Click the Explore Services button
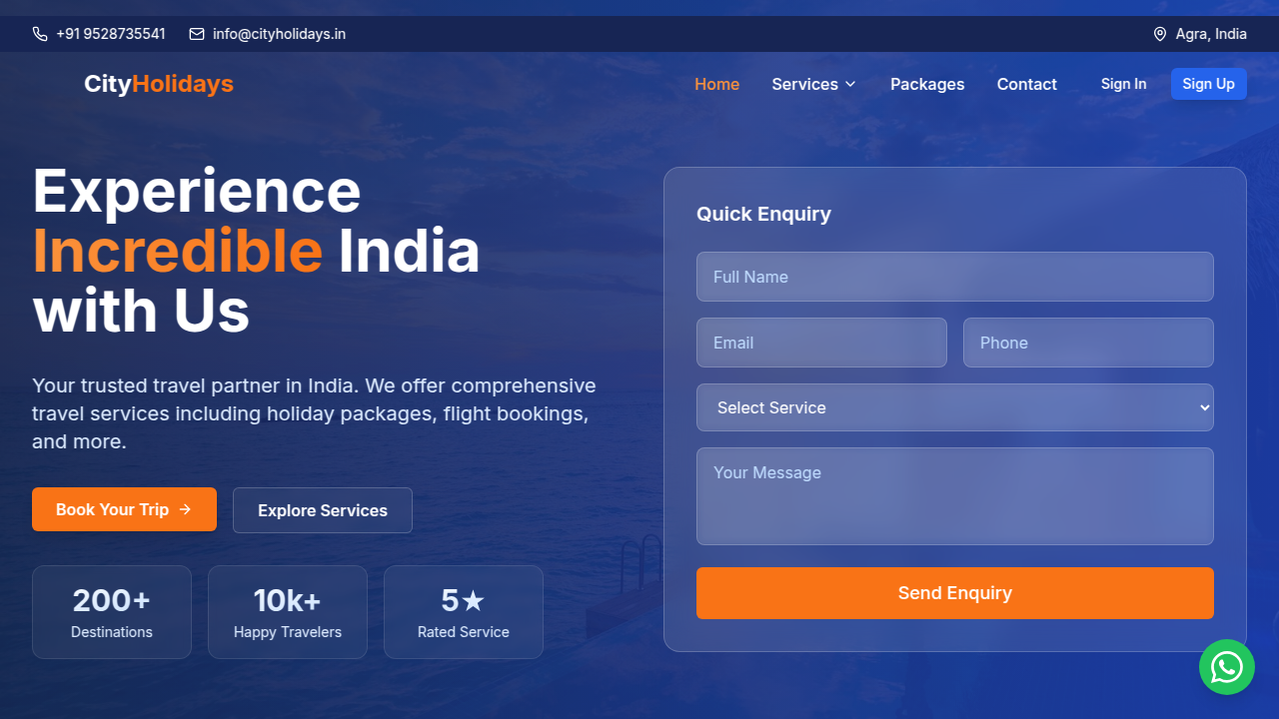The image size is (1279, 719). 322,510
